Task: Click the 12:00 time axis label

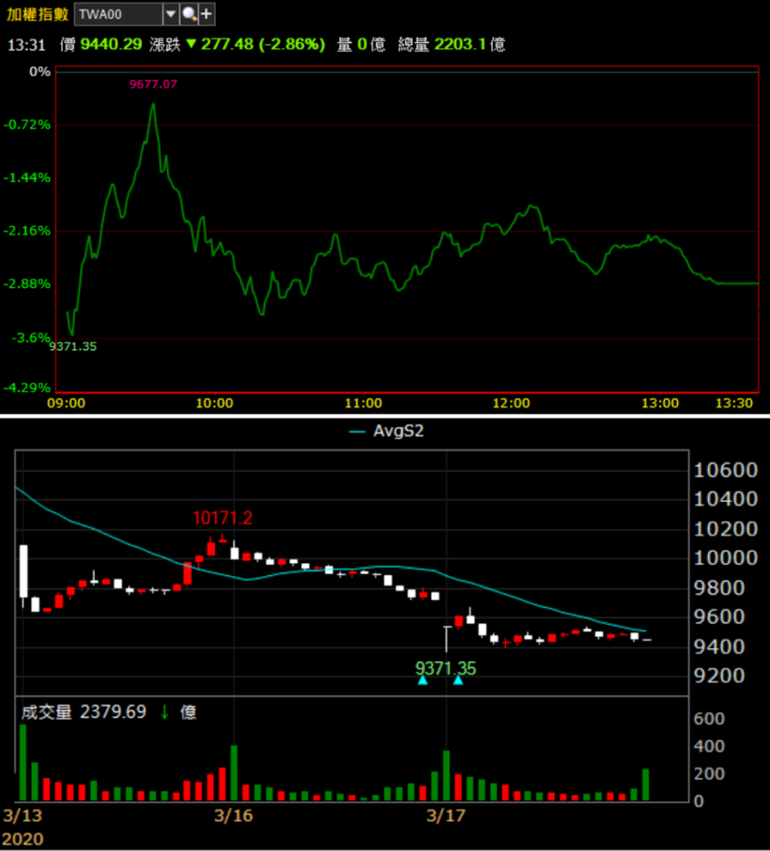Action: tap(511, 403)
